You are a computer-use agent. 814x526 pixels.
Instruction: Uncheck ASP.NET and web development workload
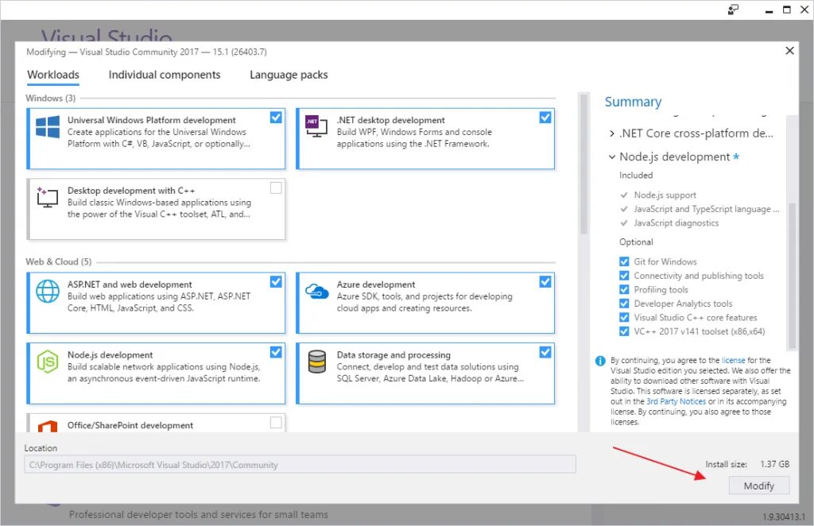point(276,282)
